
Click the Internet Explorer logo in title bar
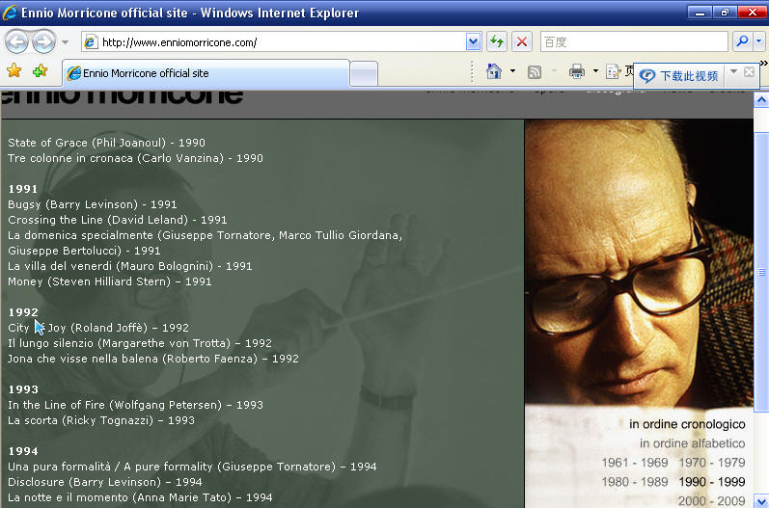pyautogui.click(x=10, y=13)
